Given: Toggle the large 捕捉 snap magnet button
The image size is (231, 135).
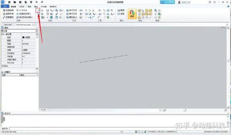Looking at the screenshot, I should (x=132, y=14).
